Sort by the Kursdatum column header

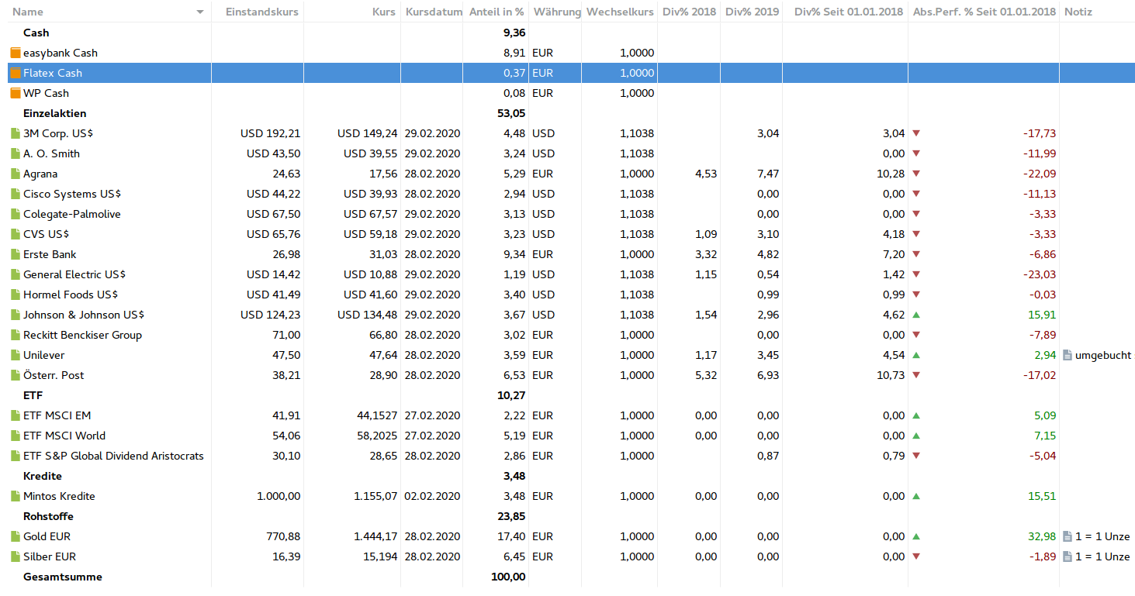coord(434,12)
